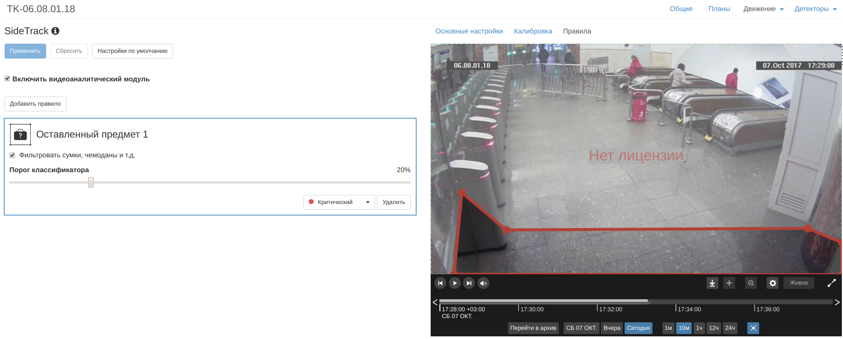This screenshot has height=339, width=843.
Task: Set timeline scale to 12ч
Action: (x=714, y=328)
